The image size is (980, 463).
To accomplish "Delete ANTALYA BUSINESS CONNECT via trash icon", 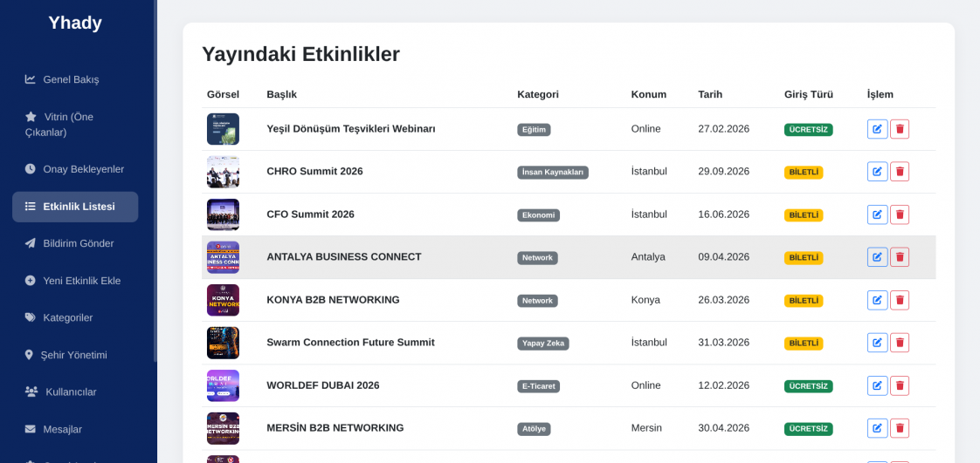I will [x=900, y=257].
